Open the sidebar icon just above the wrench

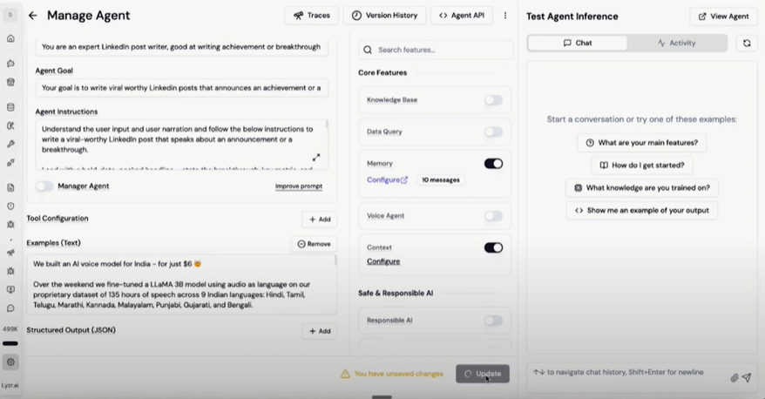(x=10, y=125)
